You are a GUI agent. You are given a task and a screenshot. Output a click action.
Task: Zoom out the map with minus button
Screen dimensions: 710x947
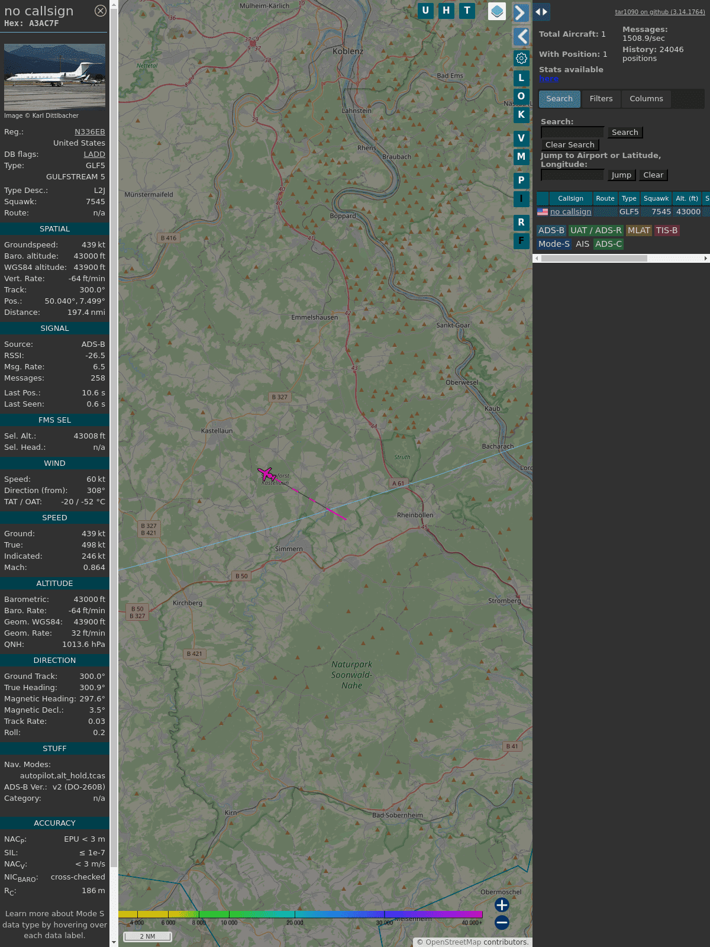(x=502, y=922)
